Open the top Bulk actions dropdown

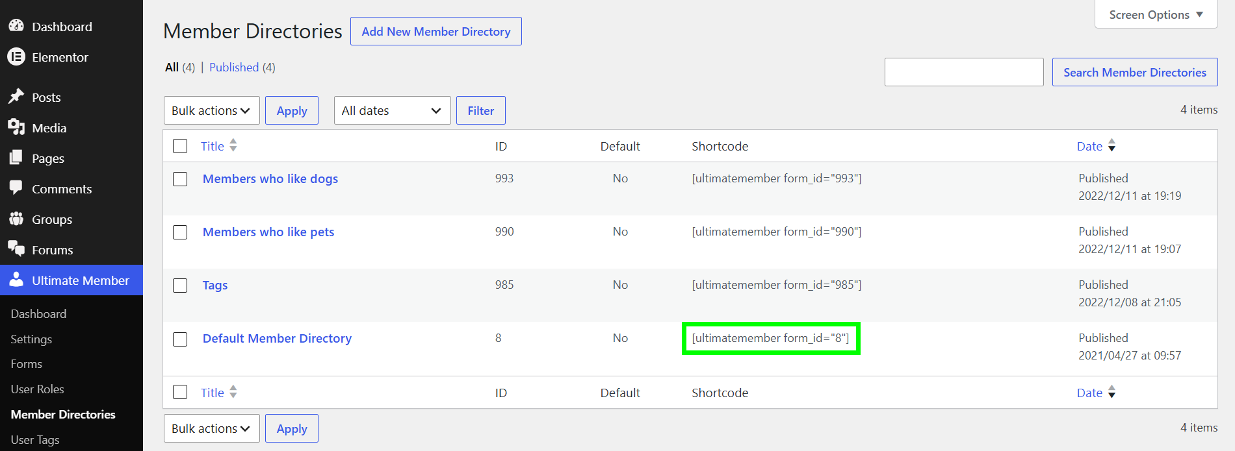tap(212, 110)
